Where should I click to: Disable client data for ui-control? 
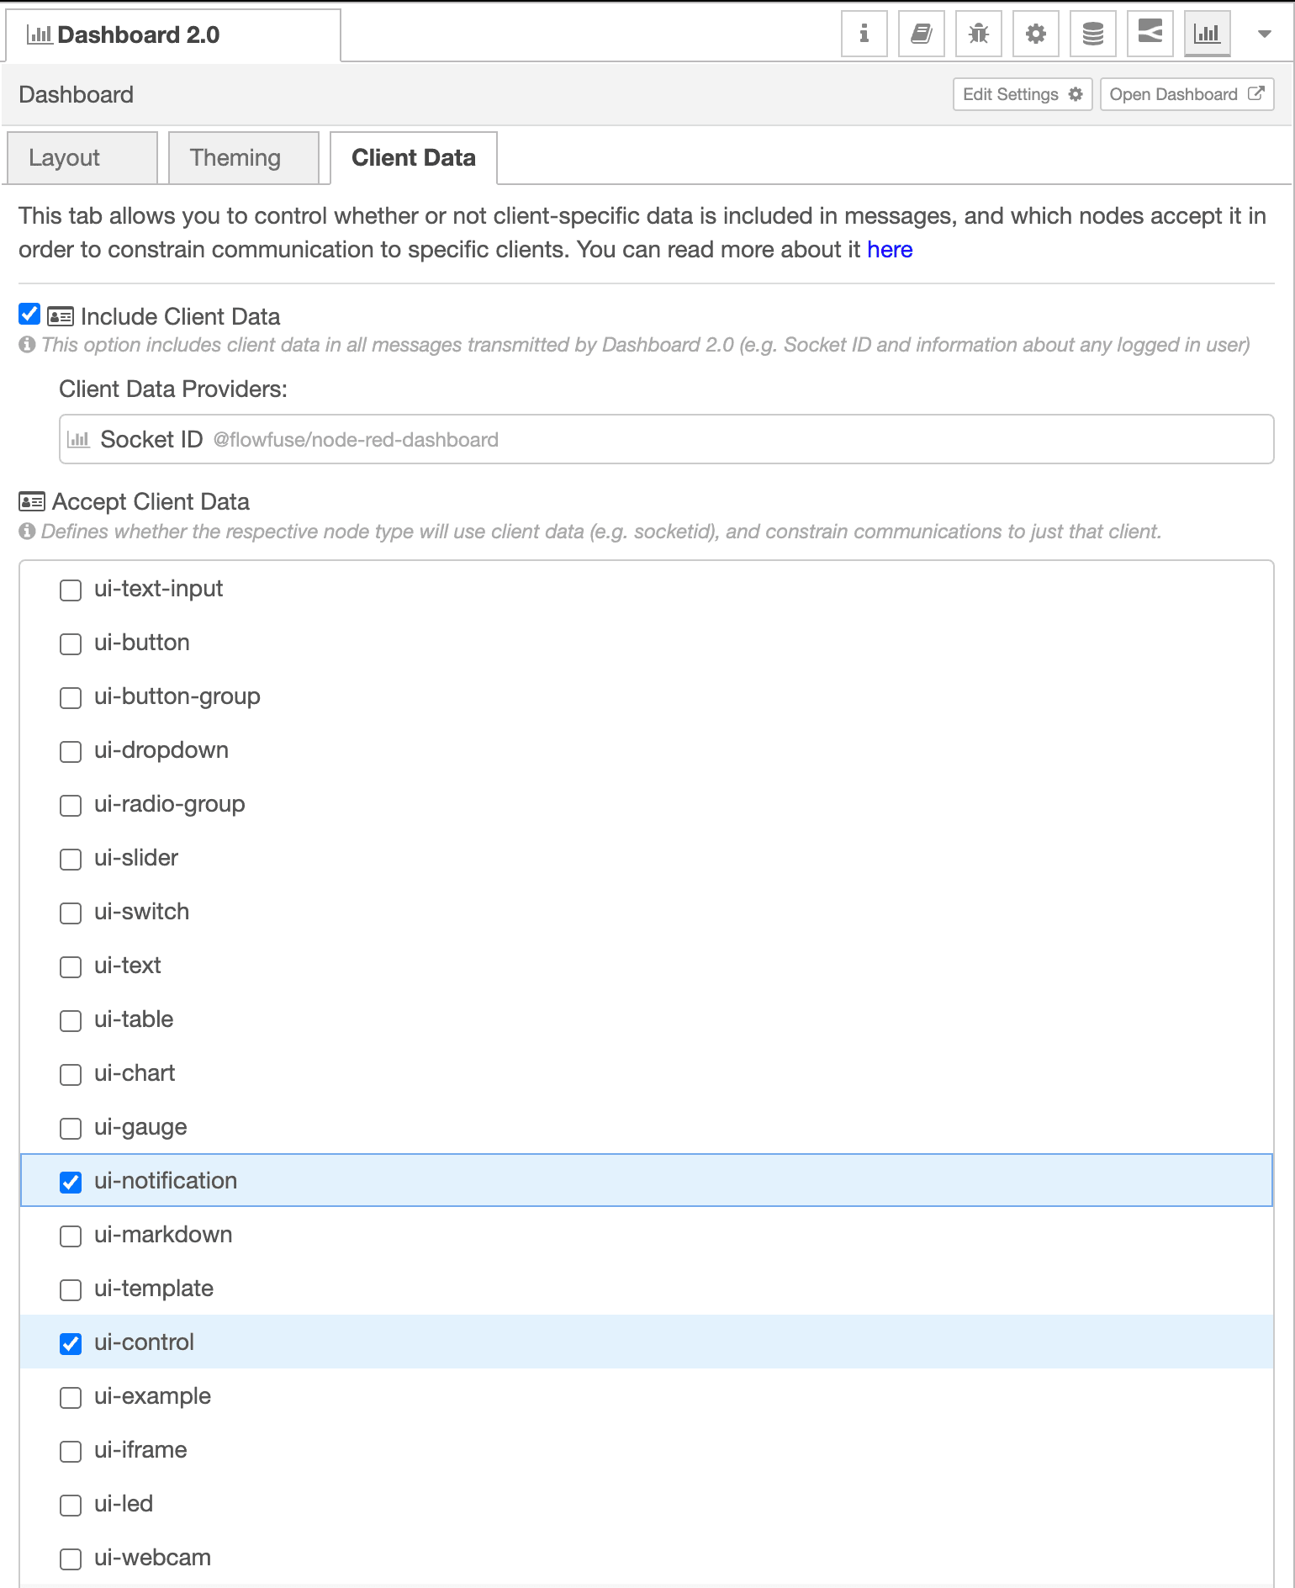[71, 1344]
